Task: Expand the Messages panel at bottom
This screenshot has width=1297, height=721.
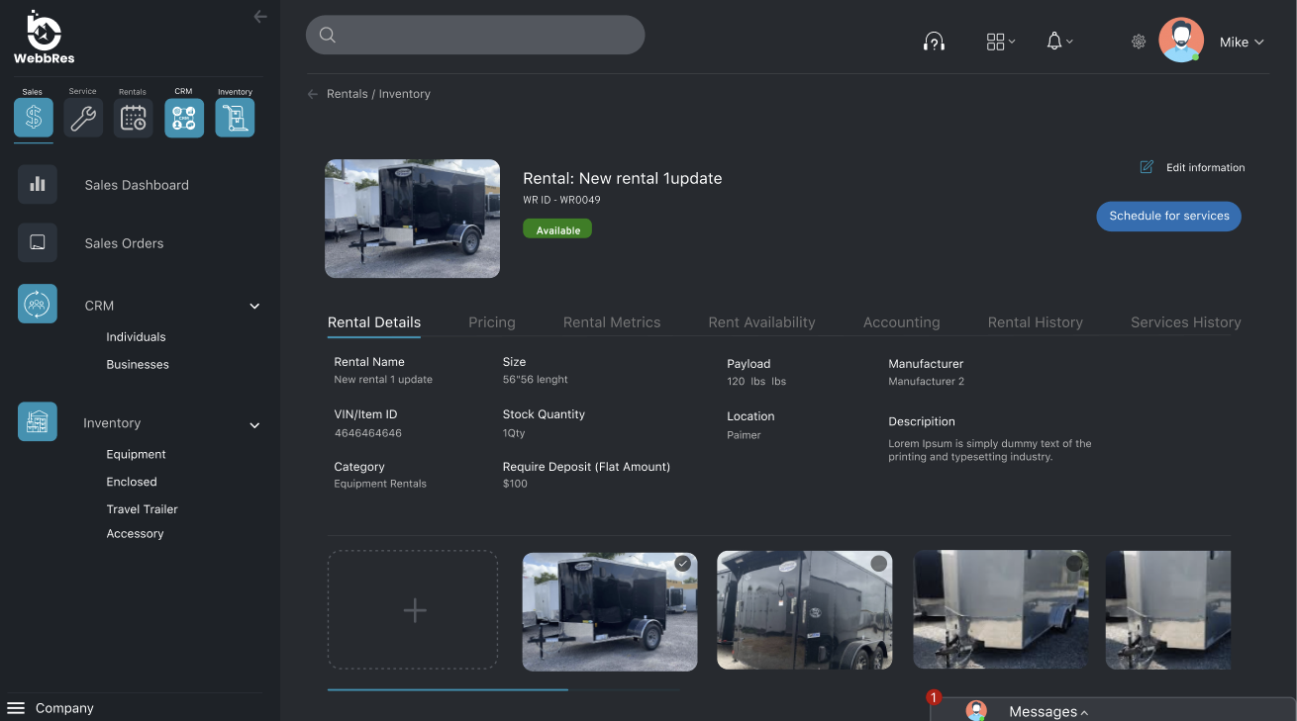Action: tap(1047, 710)
